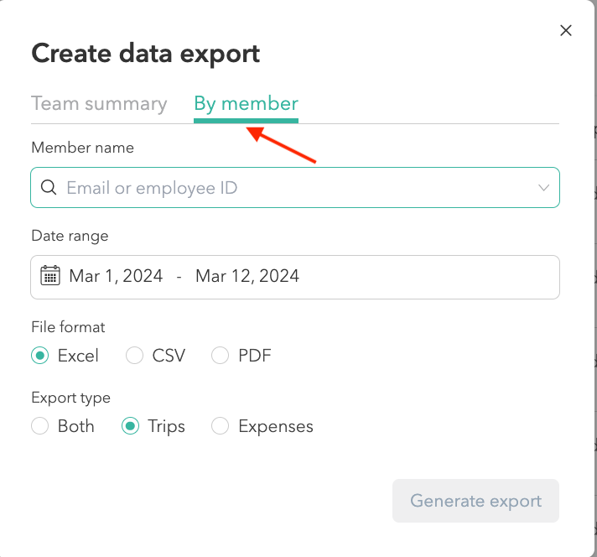Click the Date range label
The height and width of the screenshot is (557, 597).
(70, 236)
